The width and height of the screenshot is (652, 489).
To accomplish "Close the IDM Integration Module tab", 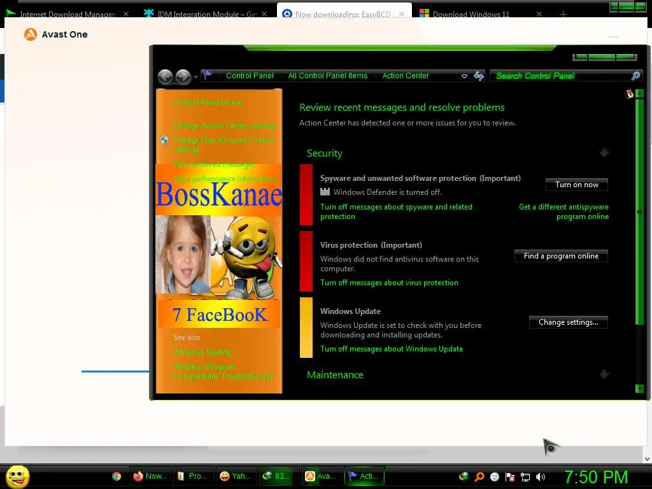I will click(x=264, y=14).
